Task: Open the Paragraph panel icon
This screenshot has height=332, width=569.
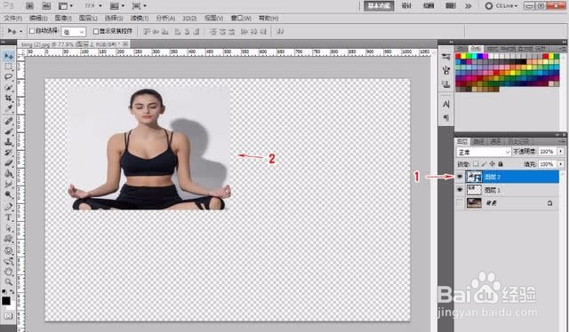Action: click(x=446, y=117)
